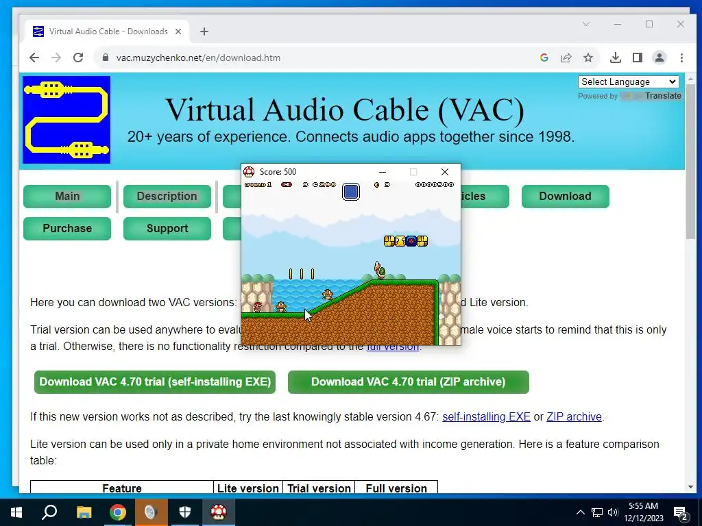Click the Lite version table header
The height and width of the screenshot is (526, 702).
(248, 488)
